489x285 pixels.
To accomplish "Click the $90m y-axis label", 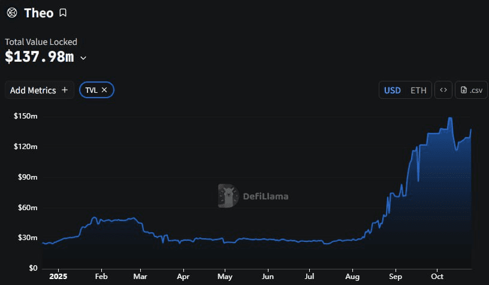I will coord(28,177).
